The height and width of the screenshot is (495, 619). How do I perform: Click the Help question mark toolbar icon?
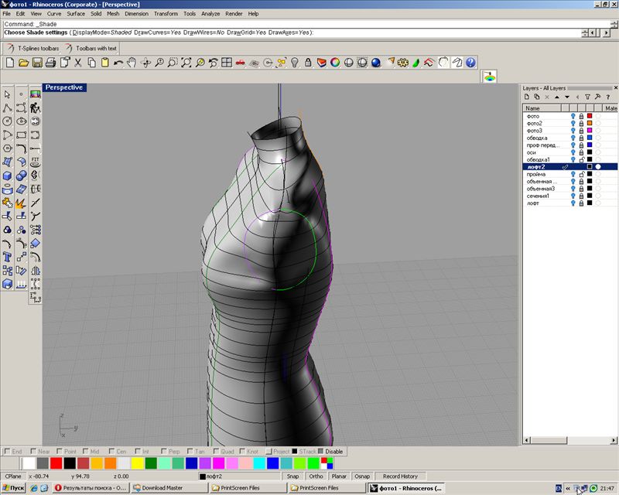tap(471, 62)
